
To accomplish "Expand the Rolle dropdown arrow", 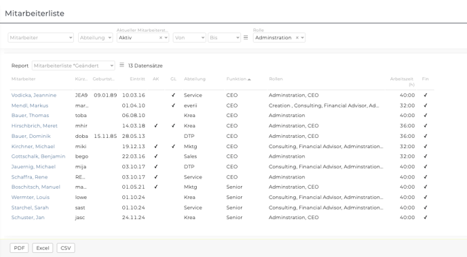I will [302, 38].
